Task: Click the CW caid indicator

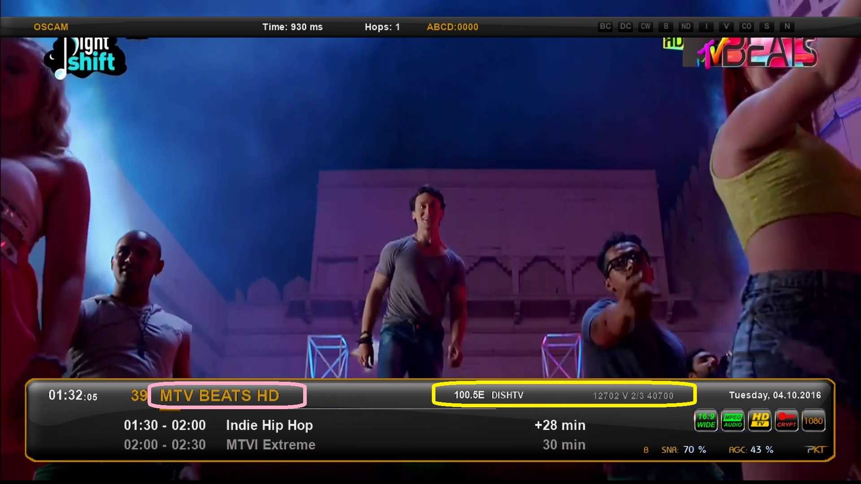Action: click(646, 26)
